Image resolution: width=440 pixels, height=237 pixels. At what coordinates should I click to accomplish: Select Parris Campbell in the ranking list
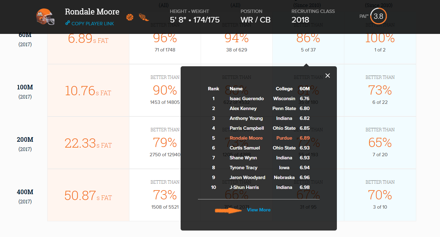pyautogui.click(x=247, y=128)
